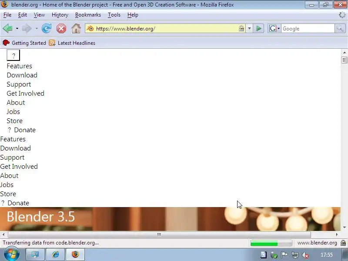The width and height of the screenshot is (348, 261).
Task: Click the green Go arrow button
Action: coord(258,28)
